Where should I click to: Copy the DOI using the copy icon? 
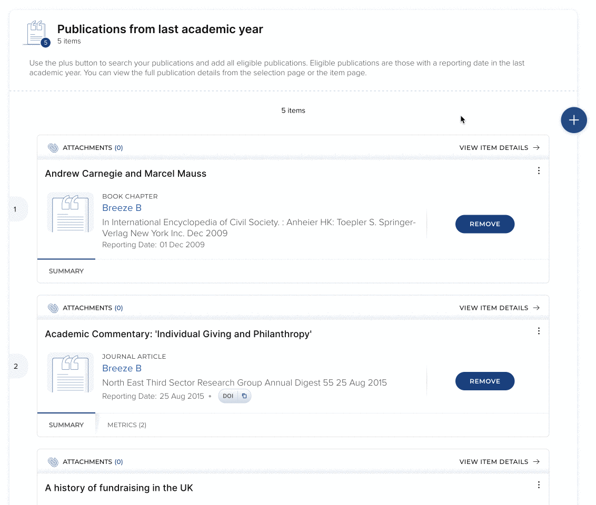click(244, 396)
